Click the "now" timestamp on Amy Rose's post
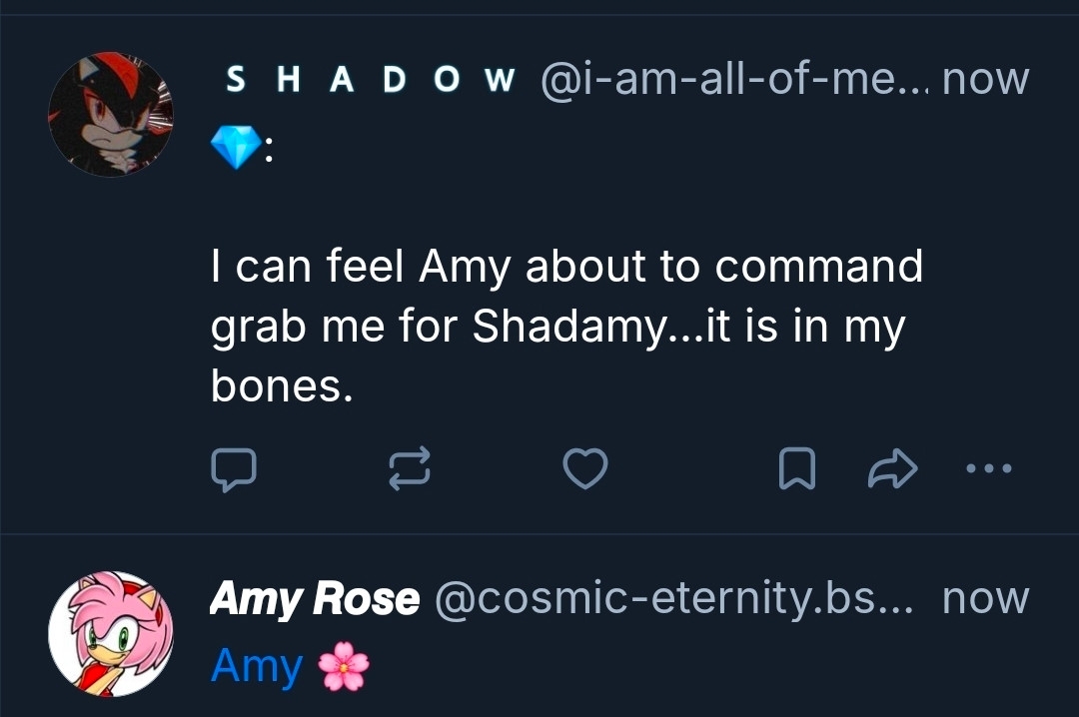The width and height of the screenshot is (1079, 717). [985, 599]
